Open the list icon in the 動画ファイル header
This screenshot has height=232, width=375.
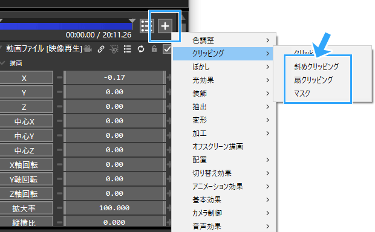[128, 49]
